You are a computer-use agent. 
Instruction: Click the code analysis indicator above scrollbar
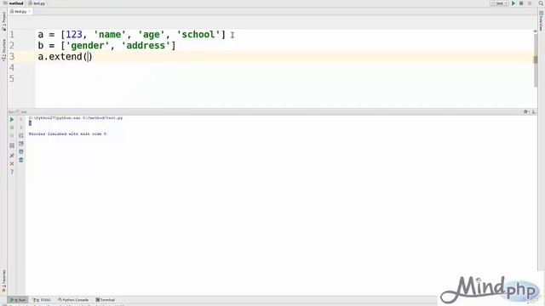coord(536,31)
